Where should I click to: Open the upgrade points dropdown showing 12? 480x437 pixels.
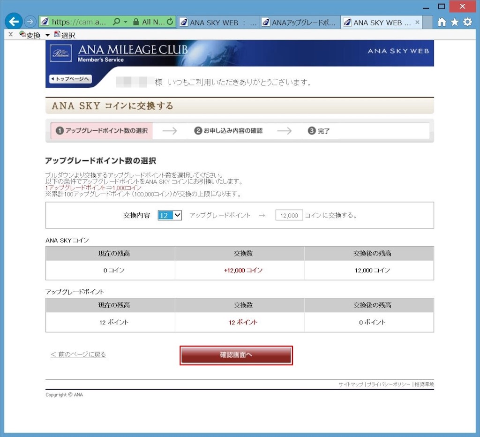coord(170,215)
